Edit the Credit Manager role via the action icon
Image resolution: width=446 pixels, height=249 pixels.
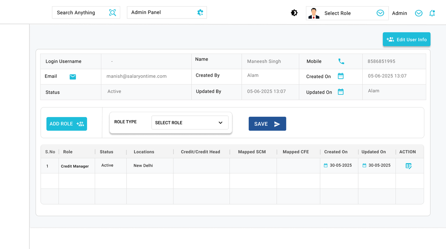coord(408,166)
